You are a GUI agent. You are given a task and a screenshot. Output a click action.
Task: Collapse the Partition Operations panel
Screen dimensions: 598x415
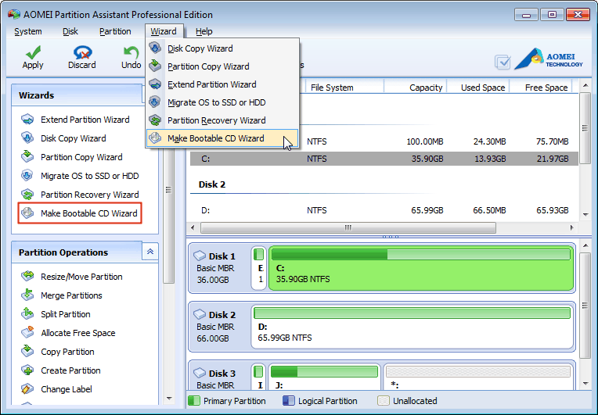[x=150, y=252]
